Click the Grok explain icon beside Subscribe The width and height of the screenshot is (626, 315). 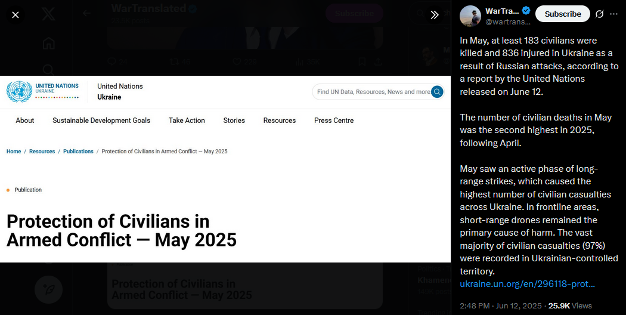pos(599,14)
